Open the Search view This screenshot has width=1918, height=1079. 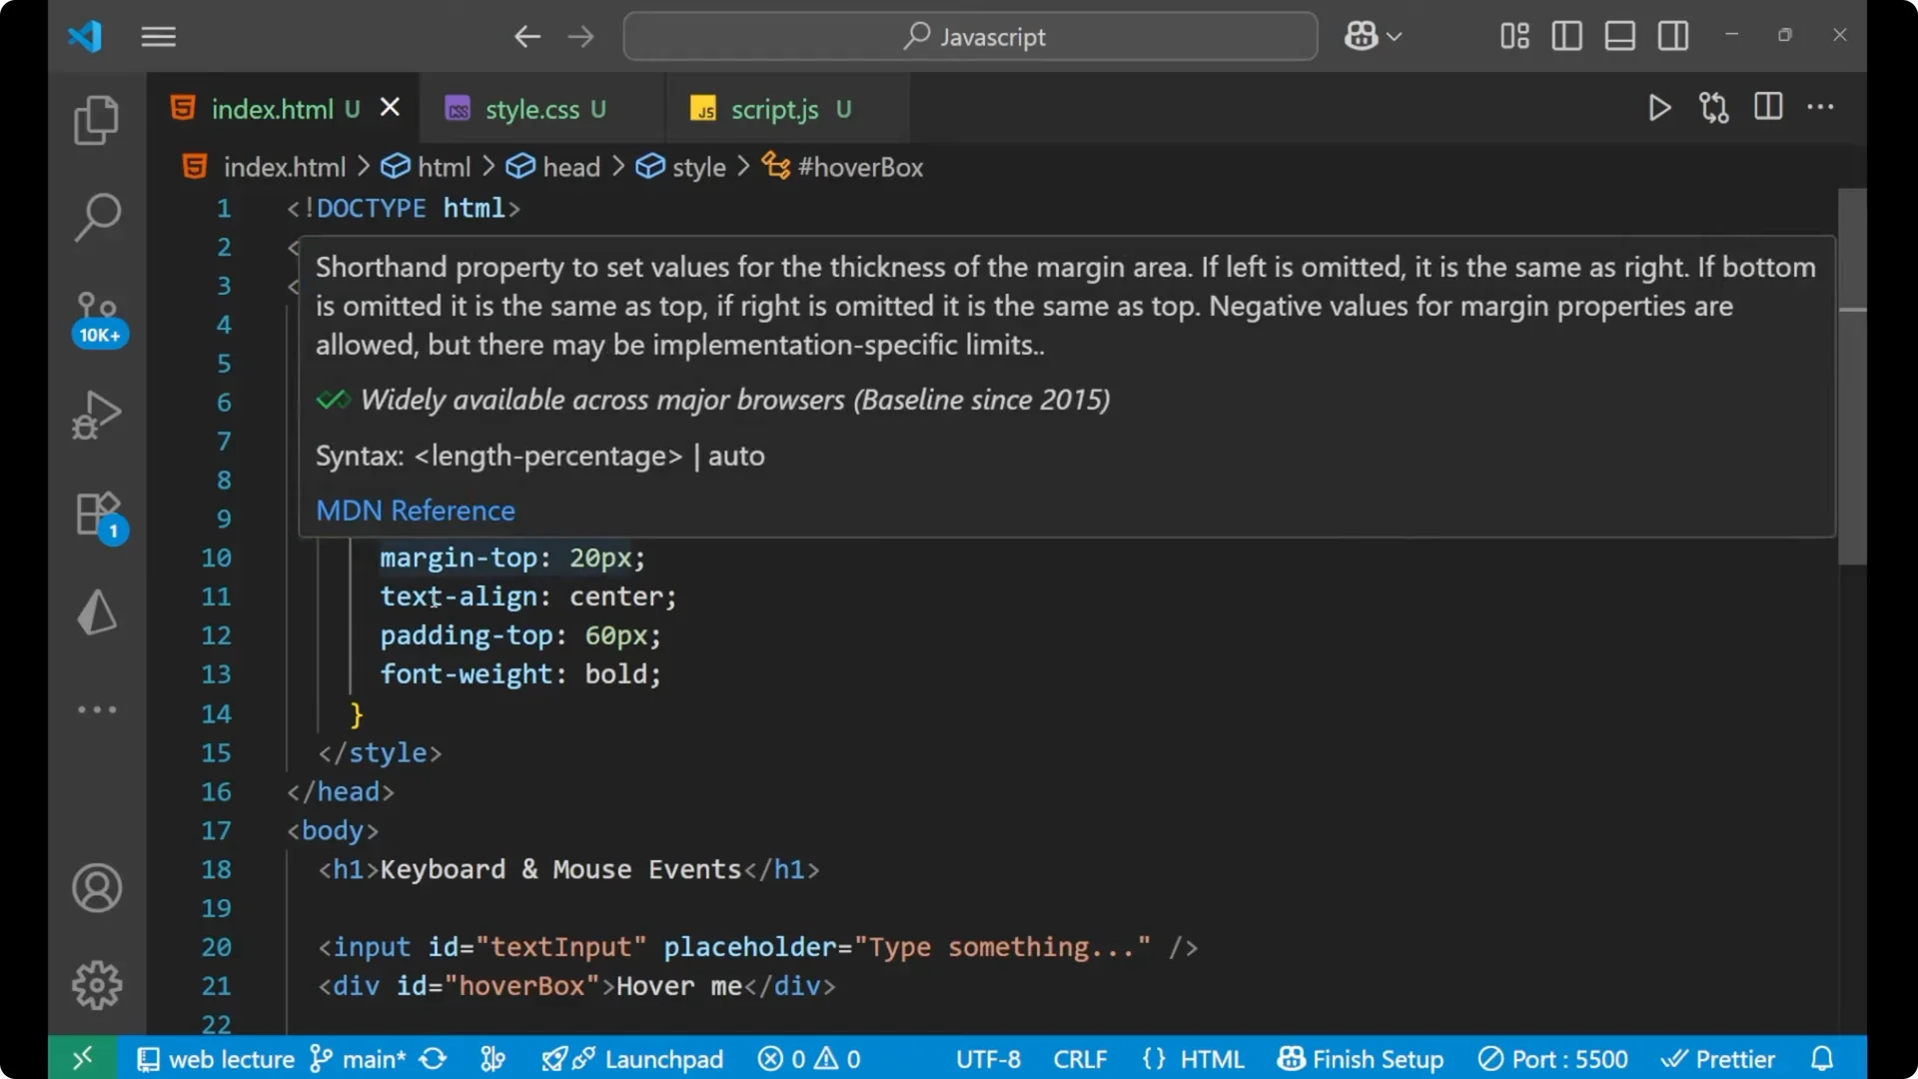pyautogui.click(x=96, y=217)
